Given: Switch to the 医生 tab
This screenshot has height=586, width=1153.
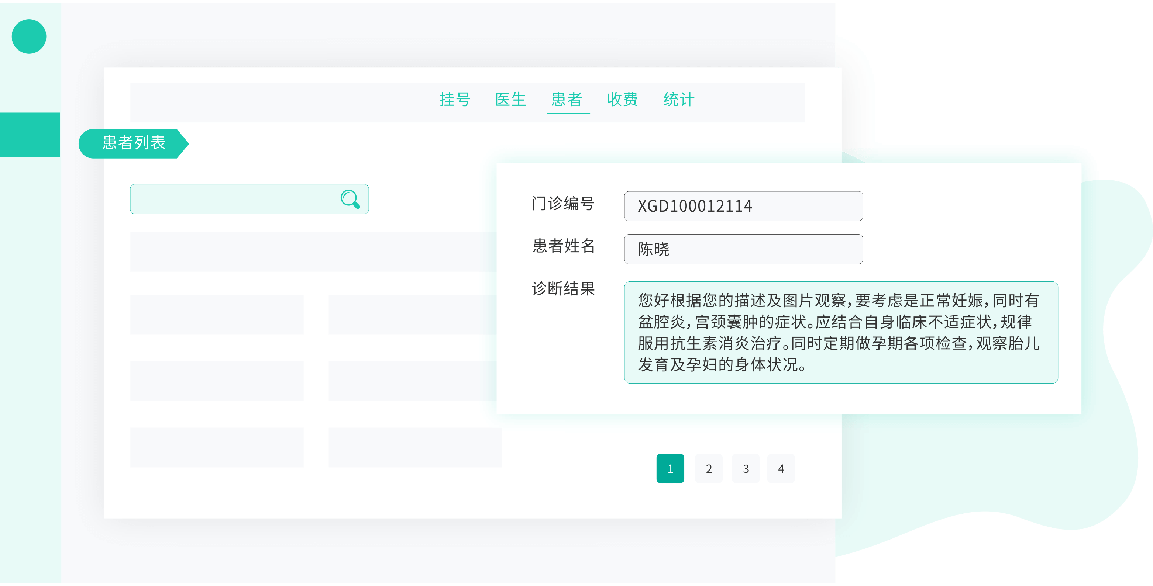Looking at the screenshot, I should [511, 99].
